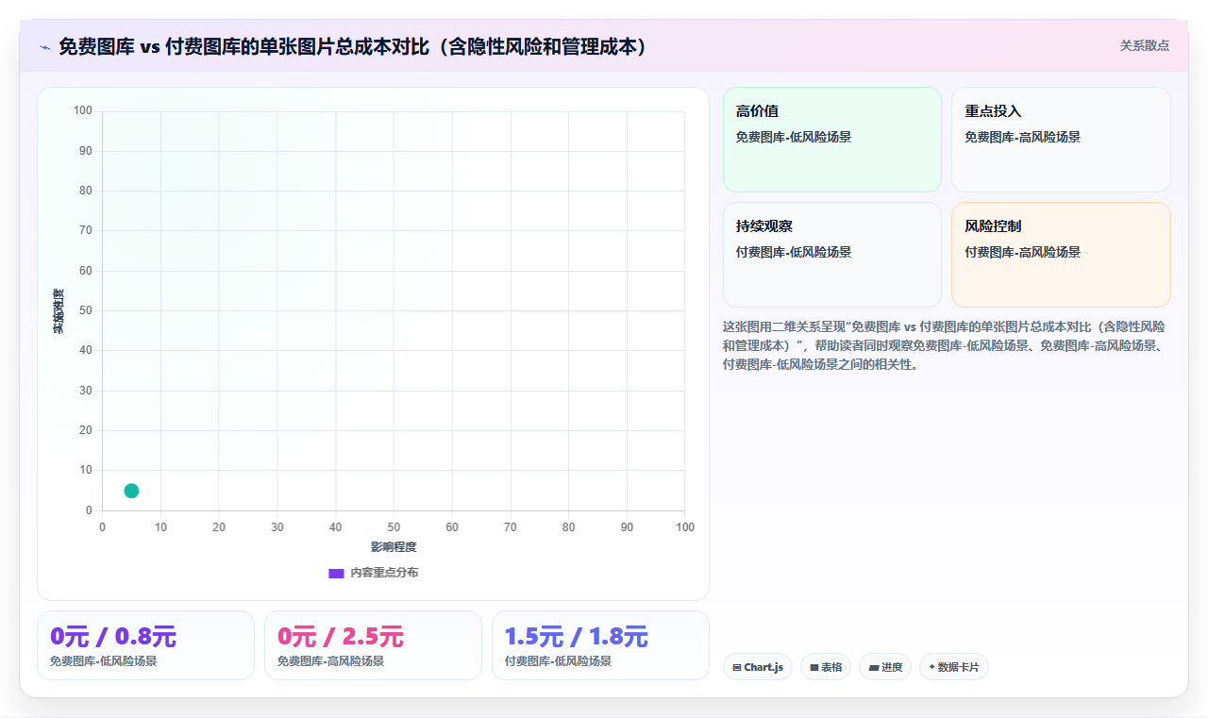Viewport: 1208px width, 718px height.
Task: Open the 0元 / 0.8元 stat card
Action: tap(145, 645)
